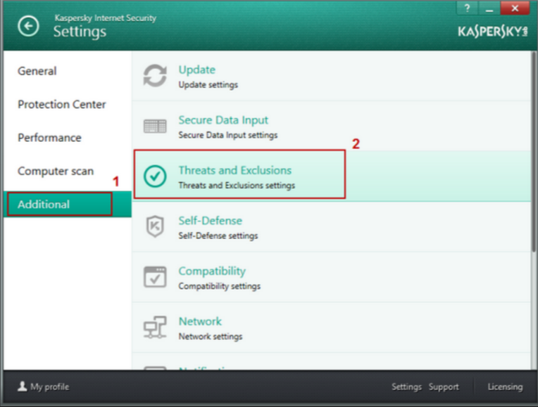Viewport: 538px width, 407px height.
Task: Click the Threats and Exclusions checkmark icon
Action: coord(155,176)
